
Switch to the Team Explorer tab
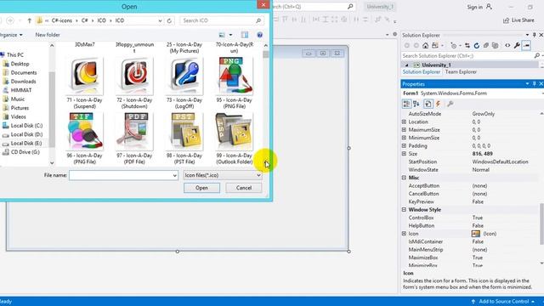461,72
